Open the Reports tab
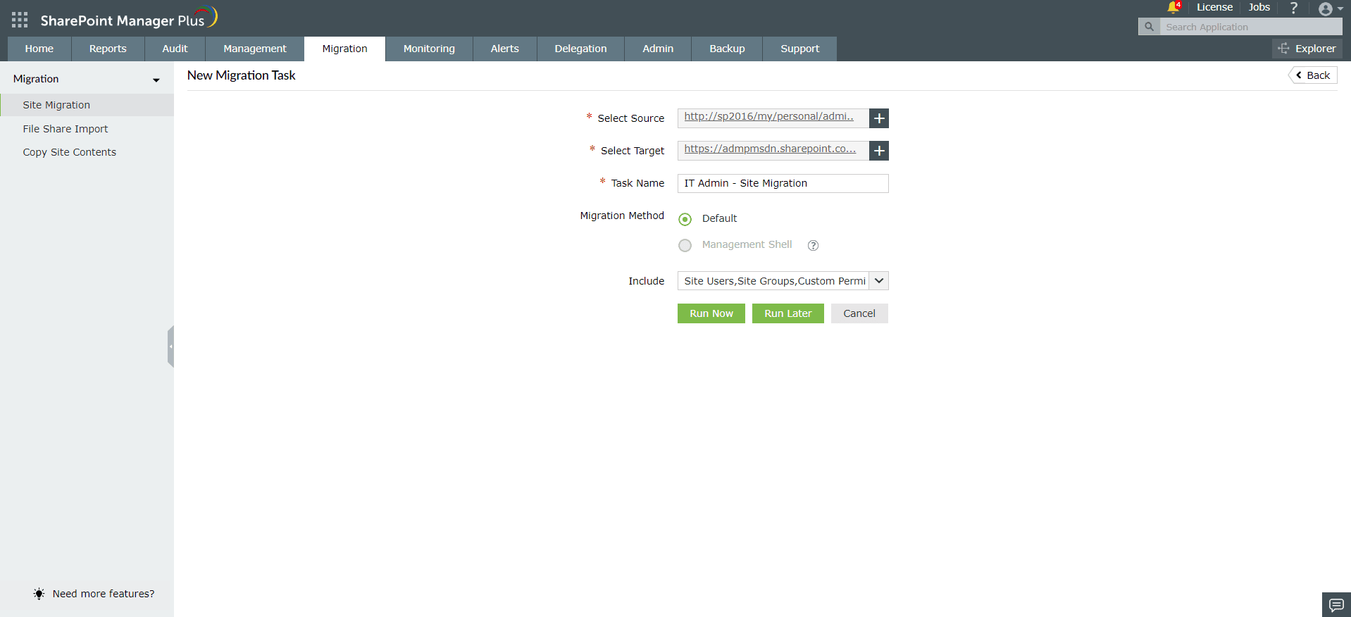This screenshot has height=617, width=1351. (x=108, y=49)
